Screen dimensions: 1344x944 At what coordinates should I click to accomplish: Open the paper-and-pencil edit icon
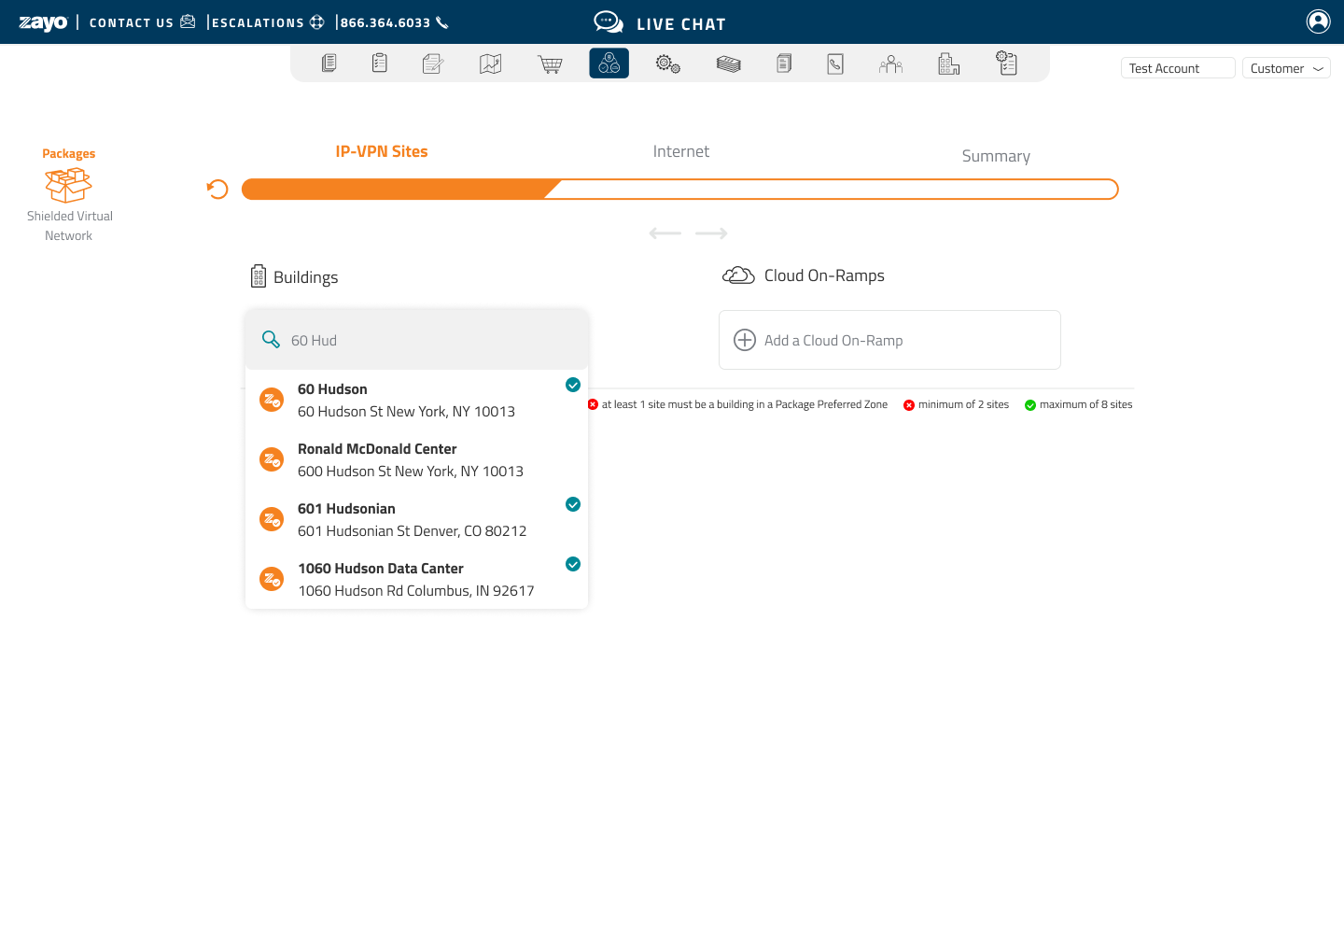[433, 63]
